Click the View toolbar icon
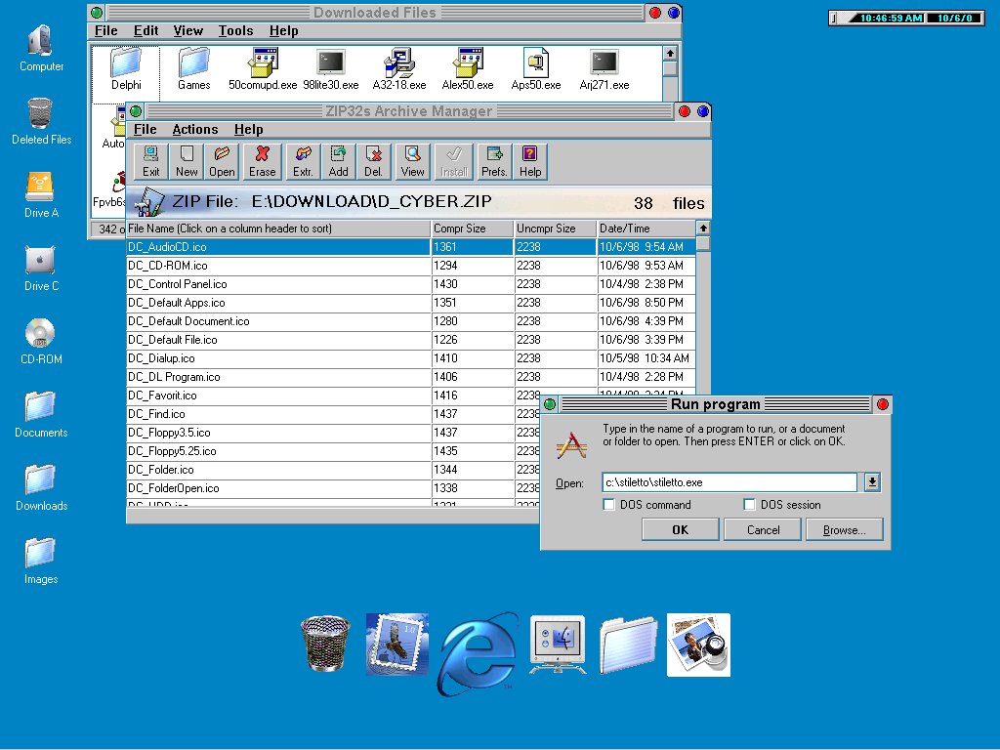 pos(413,161)
